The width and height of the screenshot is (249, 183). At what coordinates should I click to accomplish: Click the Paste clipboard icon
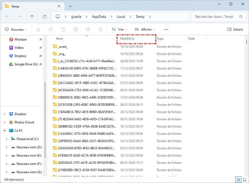[63, 30]
